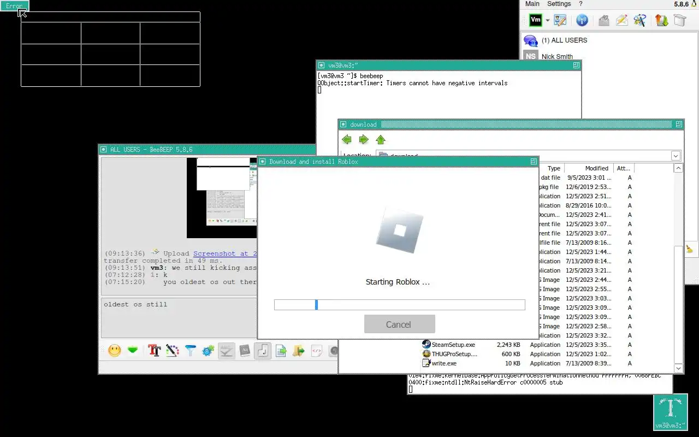Click the send folder icon with arrow
Screen dimensions: 699x437
tap(298, 351)
